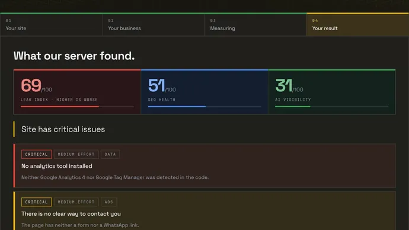Click MEDIUM EFFORT tag on contact issue
The width and height of the screenshot is (409, 230).
(76, 202)
